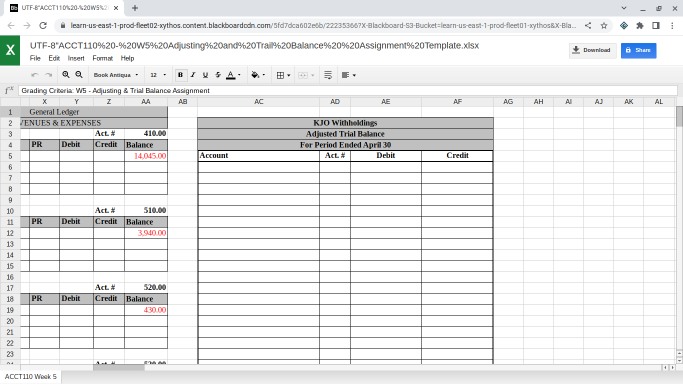683x384 pixels.
Task: Open the browser Extensions puzzle icon
Action: pyautogui.click(x=640, y=25)
